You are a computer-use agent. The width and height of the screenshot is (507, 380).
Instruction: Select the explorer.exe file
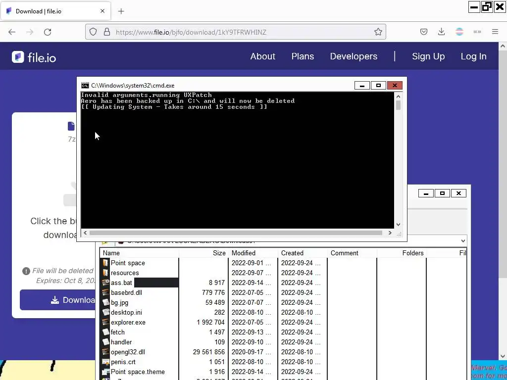point(128,323)
